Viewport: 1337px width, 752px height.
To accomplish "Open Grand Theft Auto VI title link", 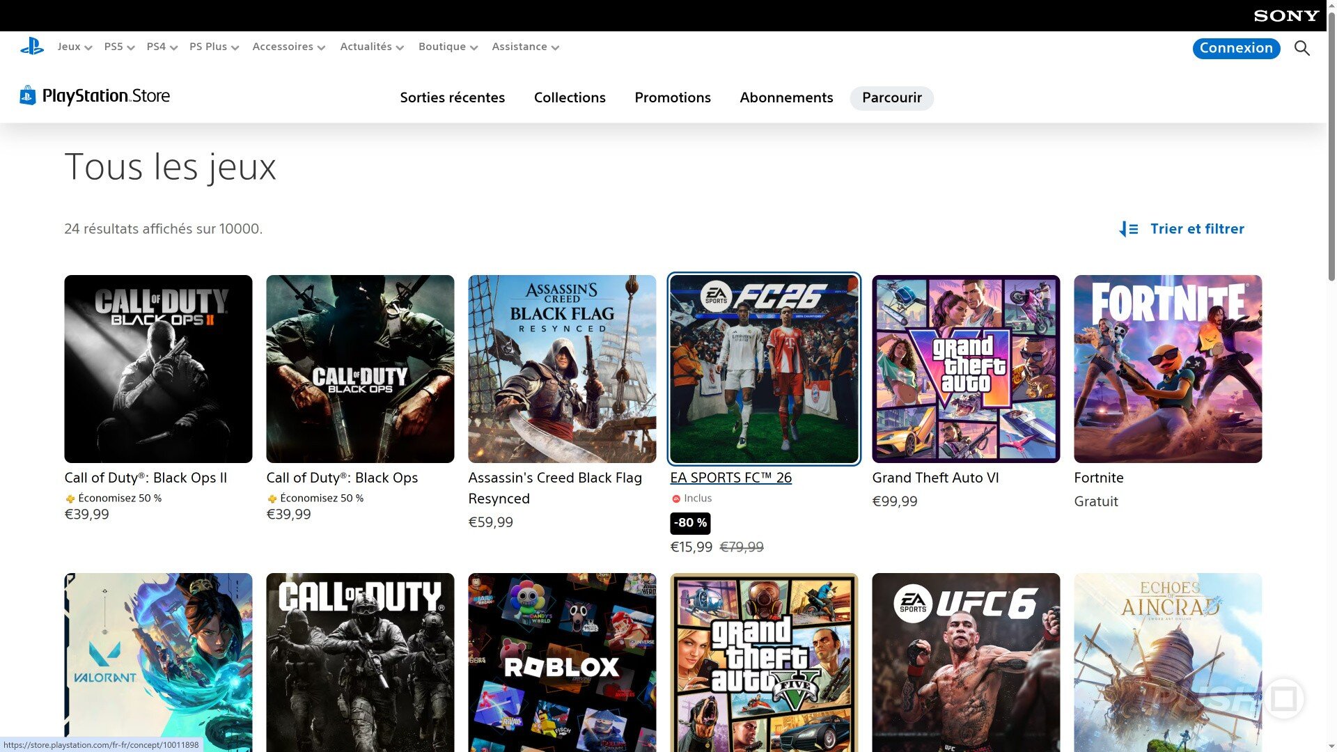I will (935, 478).
